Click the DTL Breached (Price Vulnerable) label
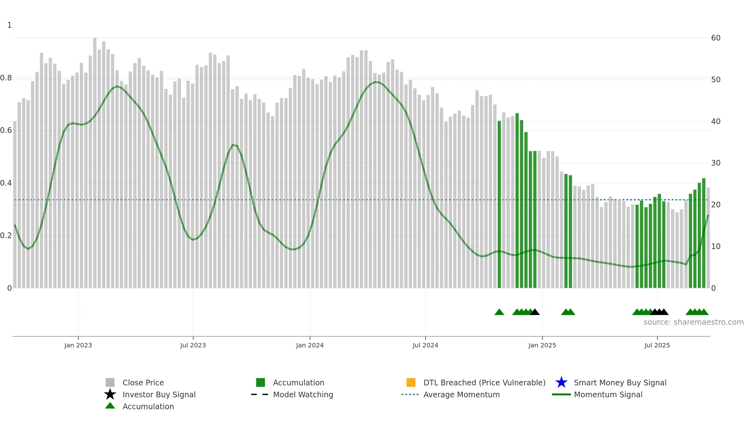The width and height of the screenshot is (755, 424). click(484, 383)
